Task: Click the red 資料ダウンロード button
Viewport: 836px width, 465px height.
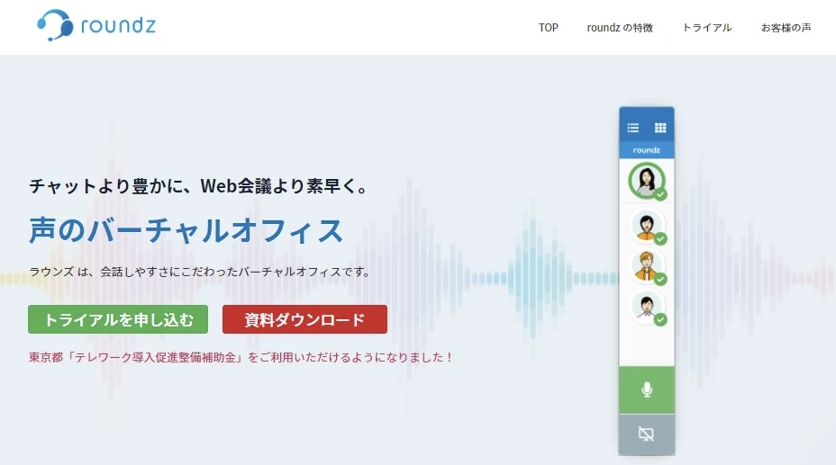Action: [304, 319]
